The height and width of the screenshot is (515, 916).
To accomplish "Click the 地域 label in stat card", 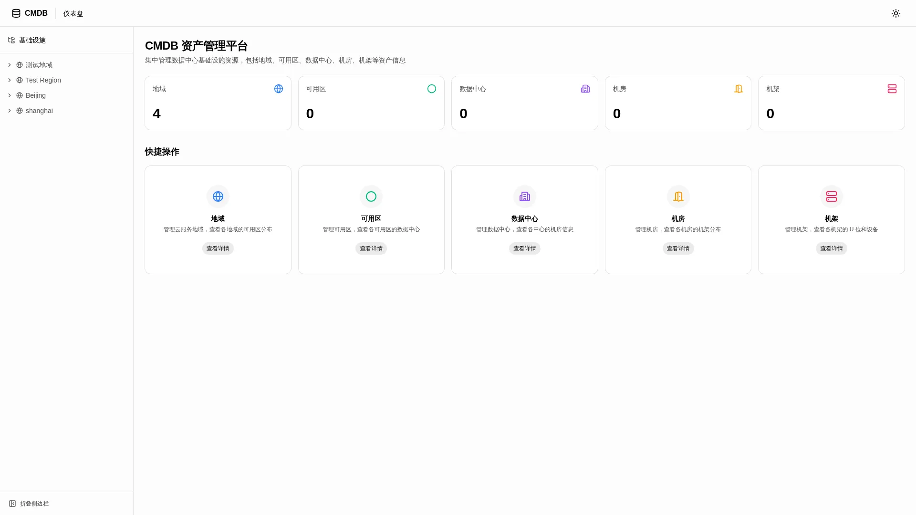I will [x=159, y=89].
